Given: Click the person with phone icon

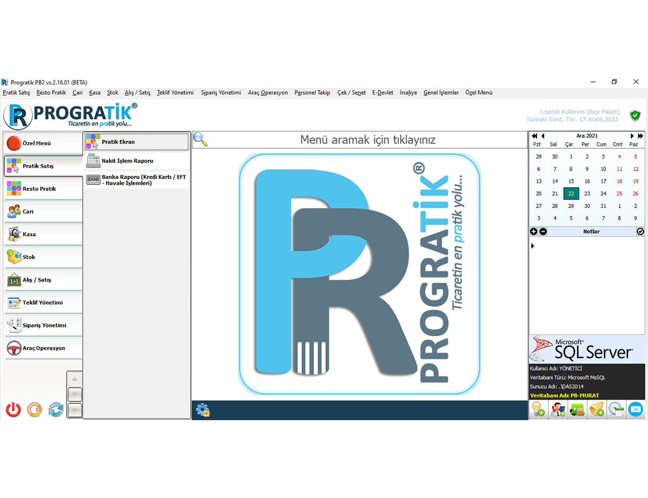Looking at the screenshot, I should 558,409.
